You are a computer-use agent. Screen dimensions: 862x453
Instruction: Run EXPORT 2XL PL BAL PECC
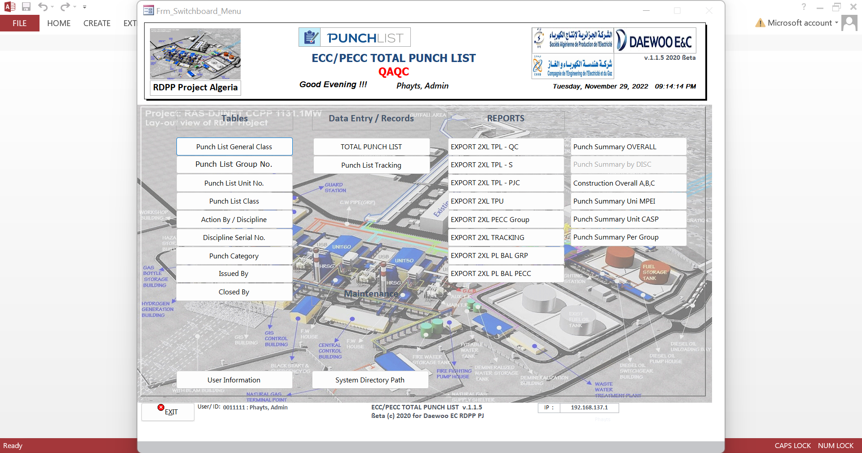tap(506, 274)
